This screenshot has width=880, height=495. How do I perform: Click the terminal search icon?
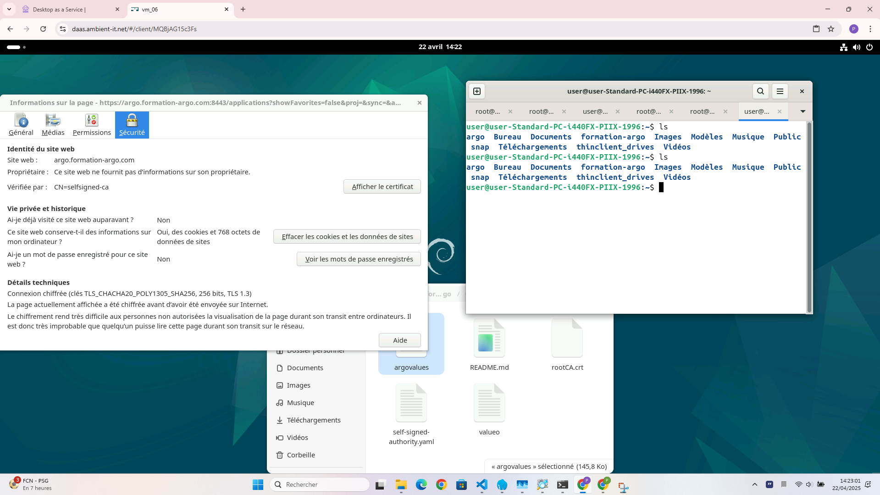760,91
